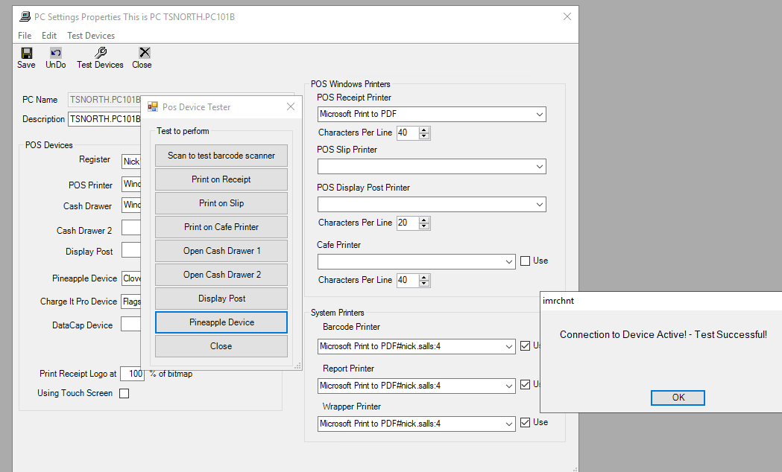This screenshot has width=782, height=472.
Task: Toggle Report Printer Use checkbox
Action: click(525, 384)
